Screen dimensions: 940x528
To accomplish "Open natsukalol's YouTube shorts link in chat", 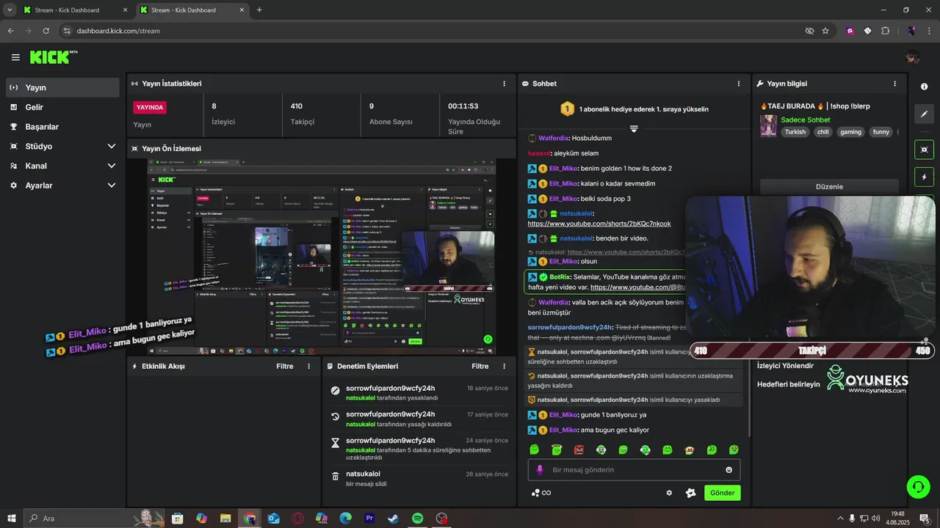I will (x=599, y=224).
